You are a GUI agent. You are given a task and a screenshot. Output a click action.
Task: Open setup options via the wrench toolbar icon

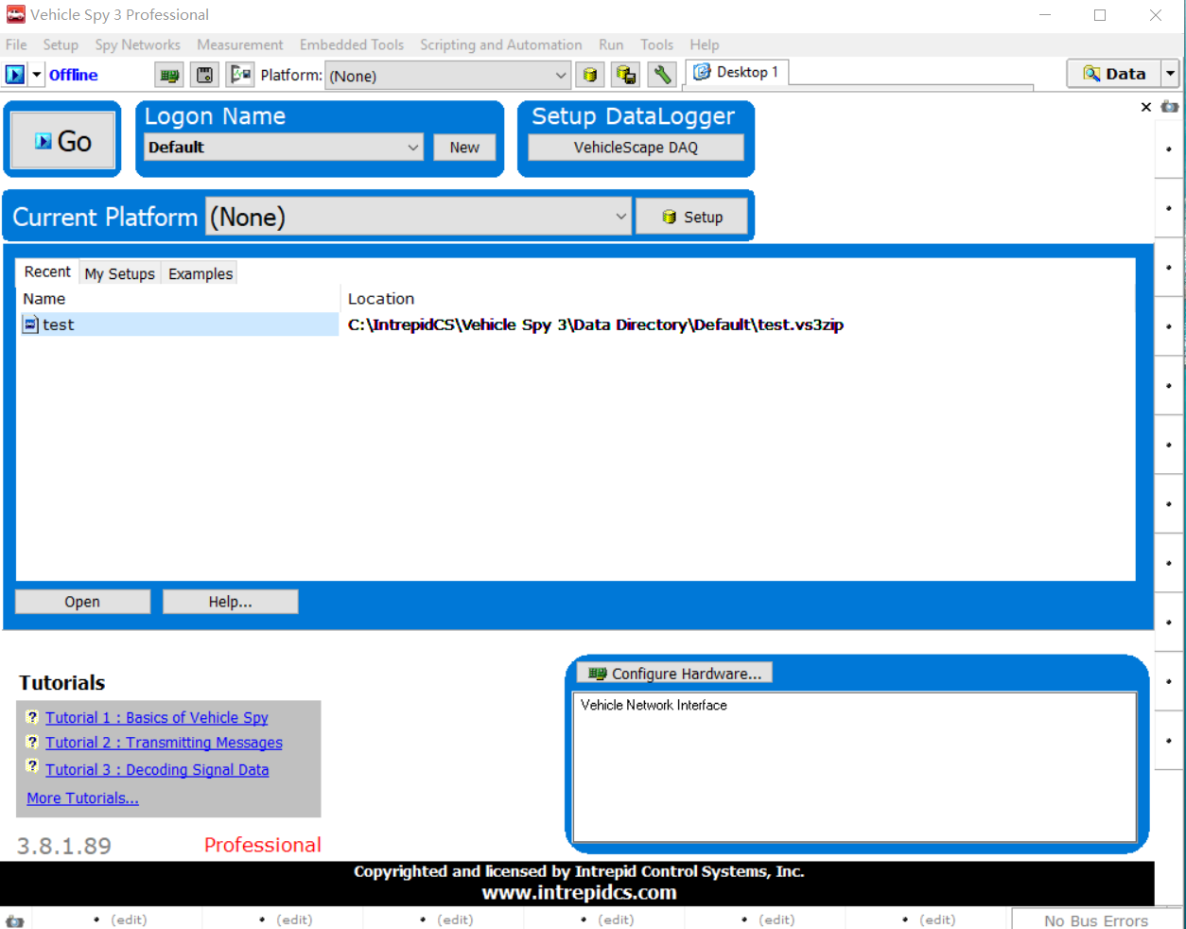point(662,74)
